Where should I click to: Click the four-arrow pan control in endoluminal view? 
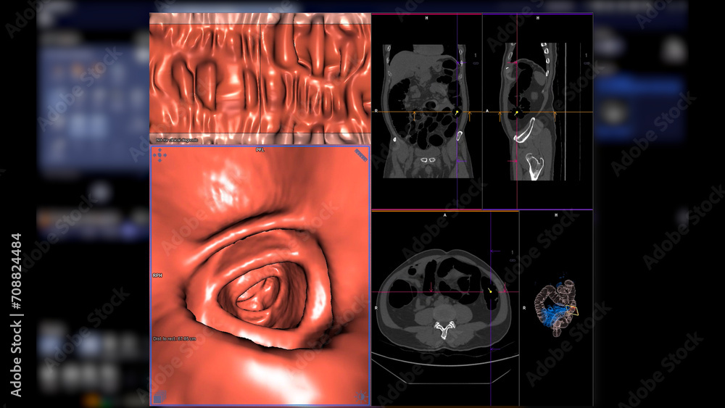point(159,155)
